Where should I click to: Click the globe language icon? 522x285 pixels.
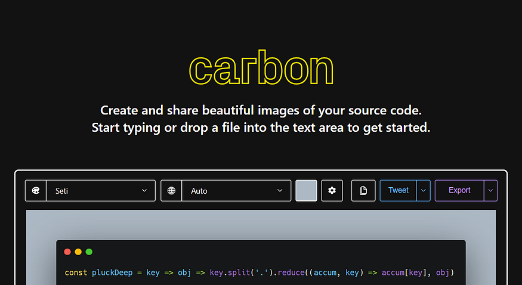click(x=171, y=191)
